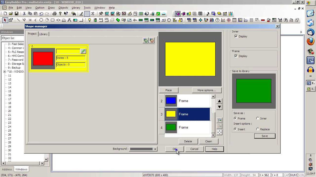Click the Open folder toolbar icon

(x=11, y=14)
